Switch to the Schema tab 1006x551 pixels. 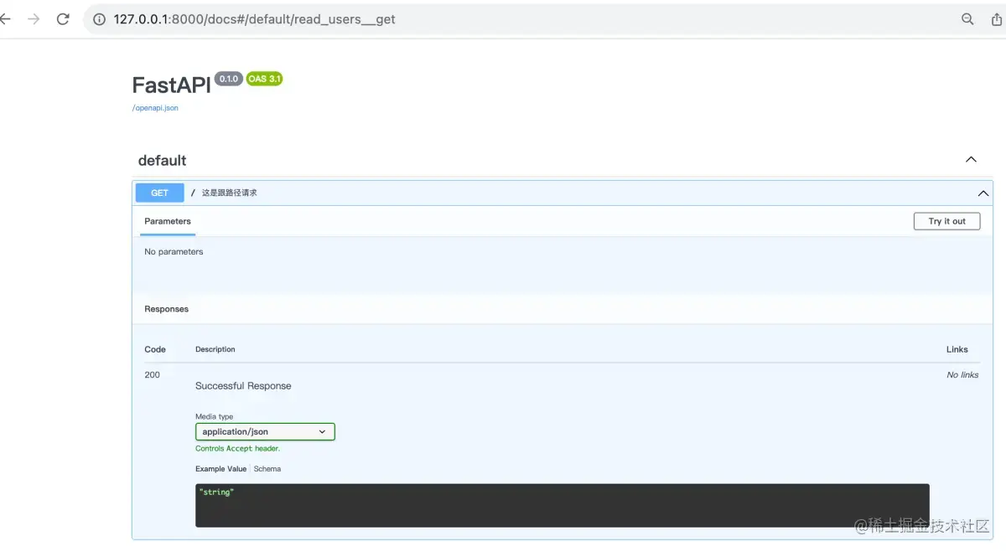pyautogui.click(x=267, y=469)
